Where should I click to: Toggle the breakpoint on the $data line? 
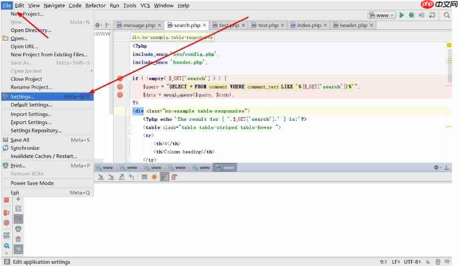(120, 95)
